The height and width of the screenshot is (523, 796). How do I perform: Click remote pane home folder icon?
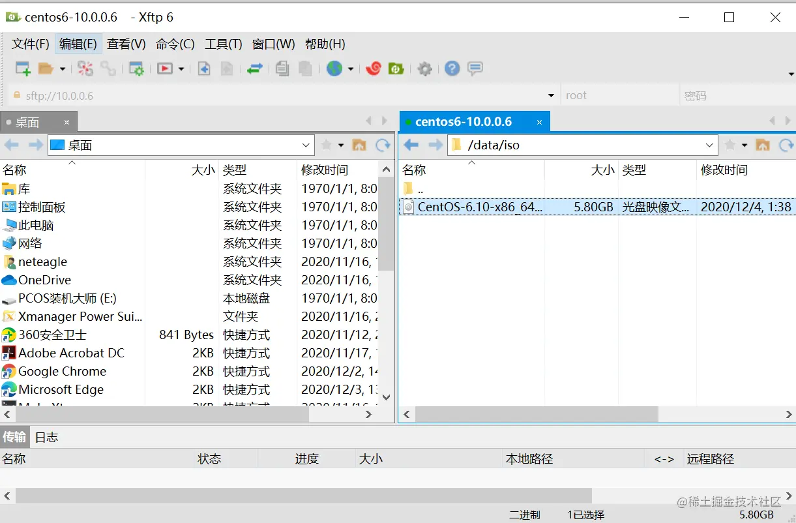763,145
